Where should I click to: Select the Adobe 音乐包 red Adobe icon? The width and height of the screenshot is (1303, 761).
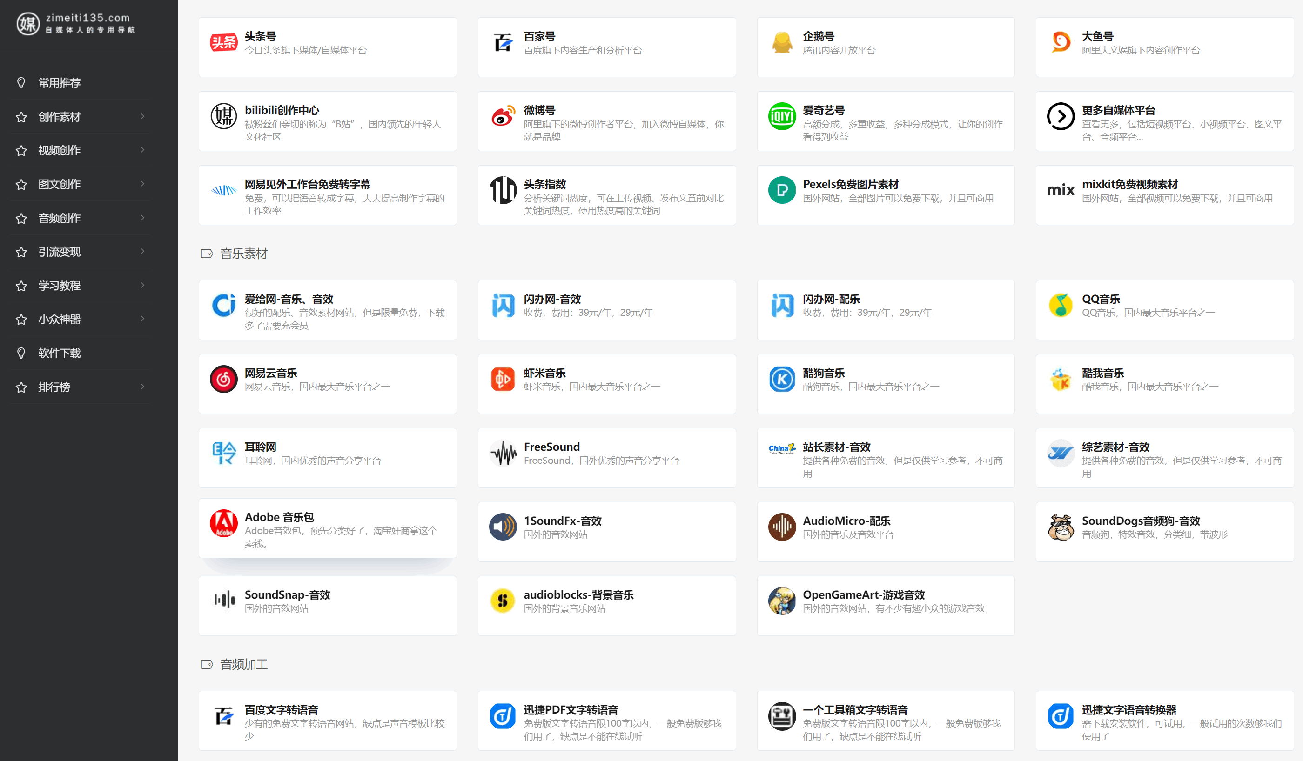click(224, 523)
